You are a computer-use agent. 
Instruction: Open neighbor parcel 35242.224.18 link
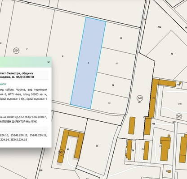coord(19,140)
